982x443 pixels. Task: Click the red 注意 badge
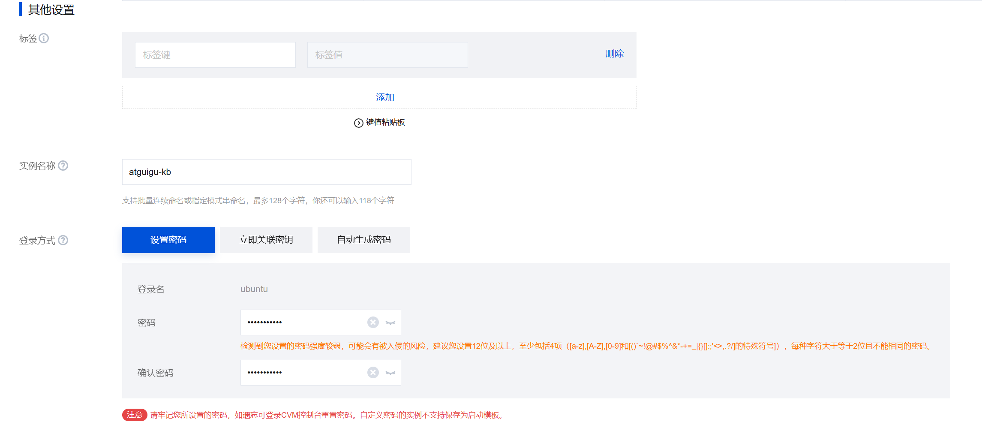[135, 415]
